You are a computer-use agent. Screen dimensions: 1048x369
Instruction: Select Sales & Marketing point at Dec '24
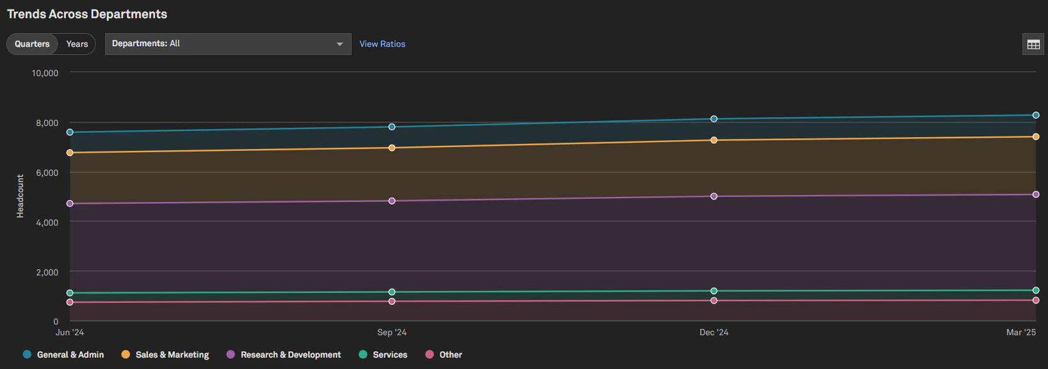[714, 140]
